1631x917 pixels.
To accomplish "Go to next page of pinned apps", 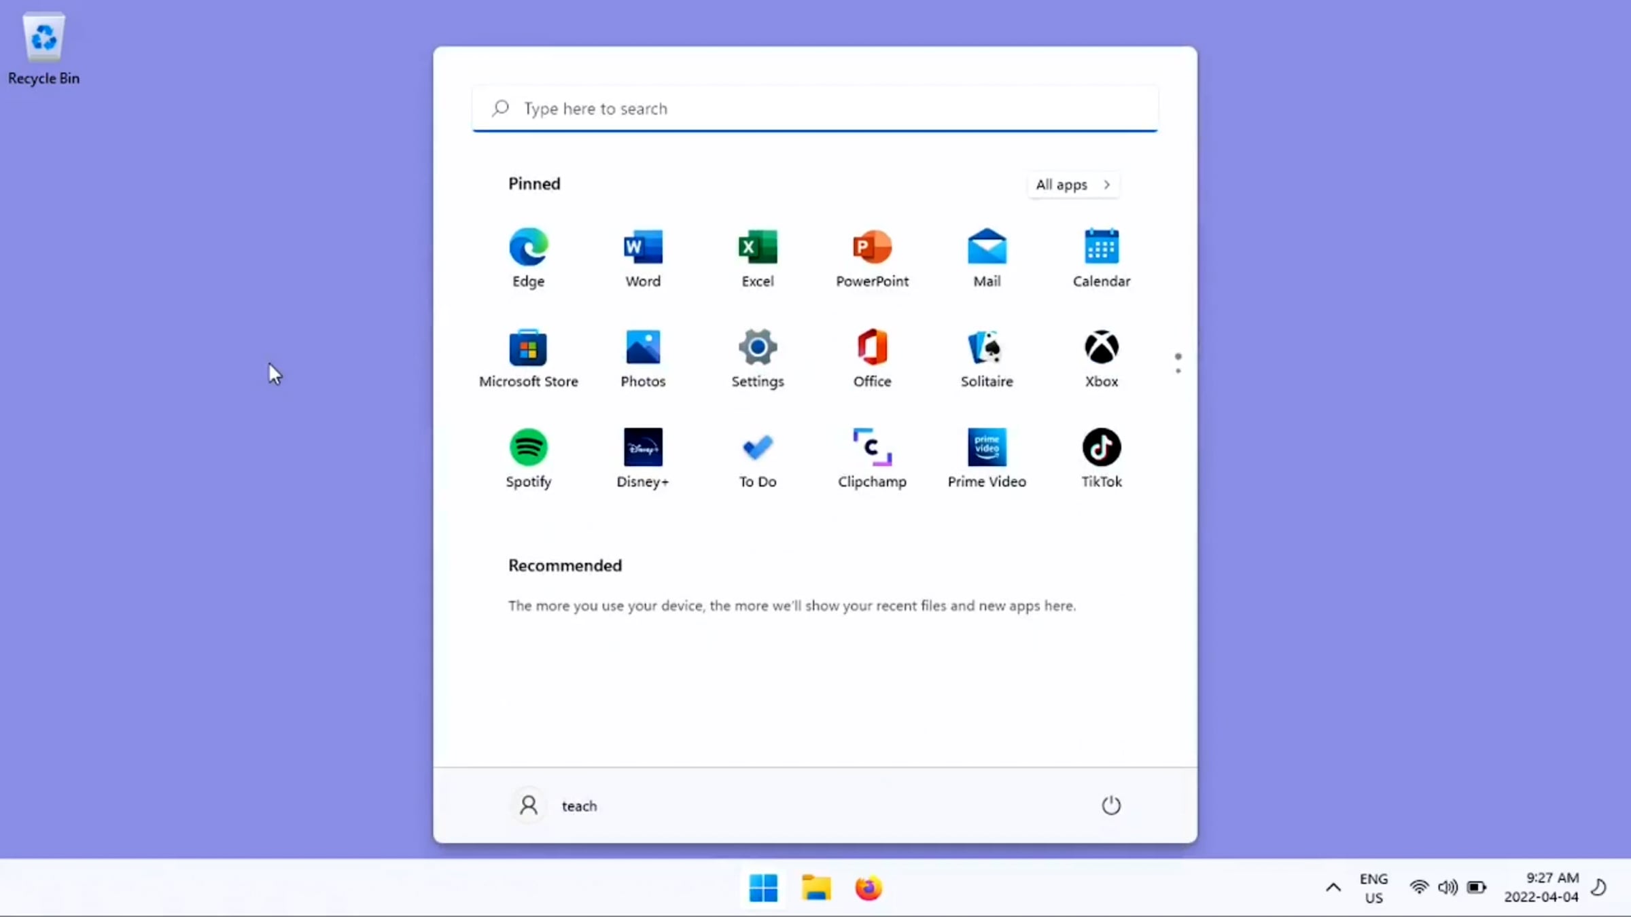I will click(x=1178, y=371).
